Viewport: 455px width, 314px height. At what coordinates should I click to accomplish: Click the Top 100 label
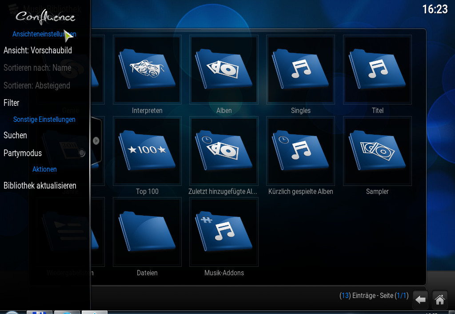(147, 191)
